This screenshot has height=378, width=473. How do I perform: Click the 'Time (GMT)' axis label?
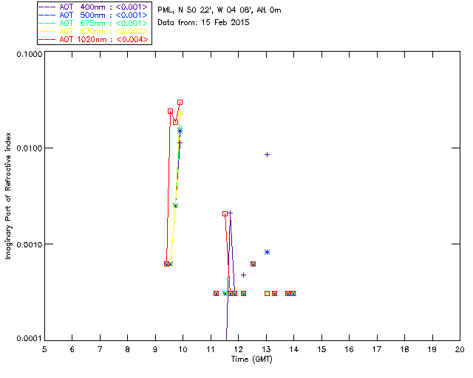[x=252, y=360]
